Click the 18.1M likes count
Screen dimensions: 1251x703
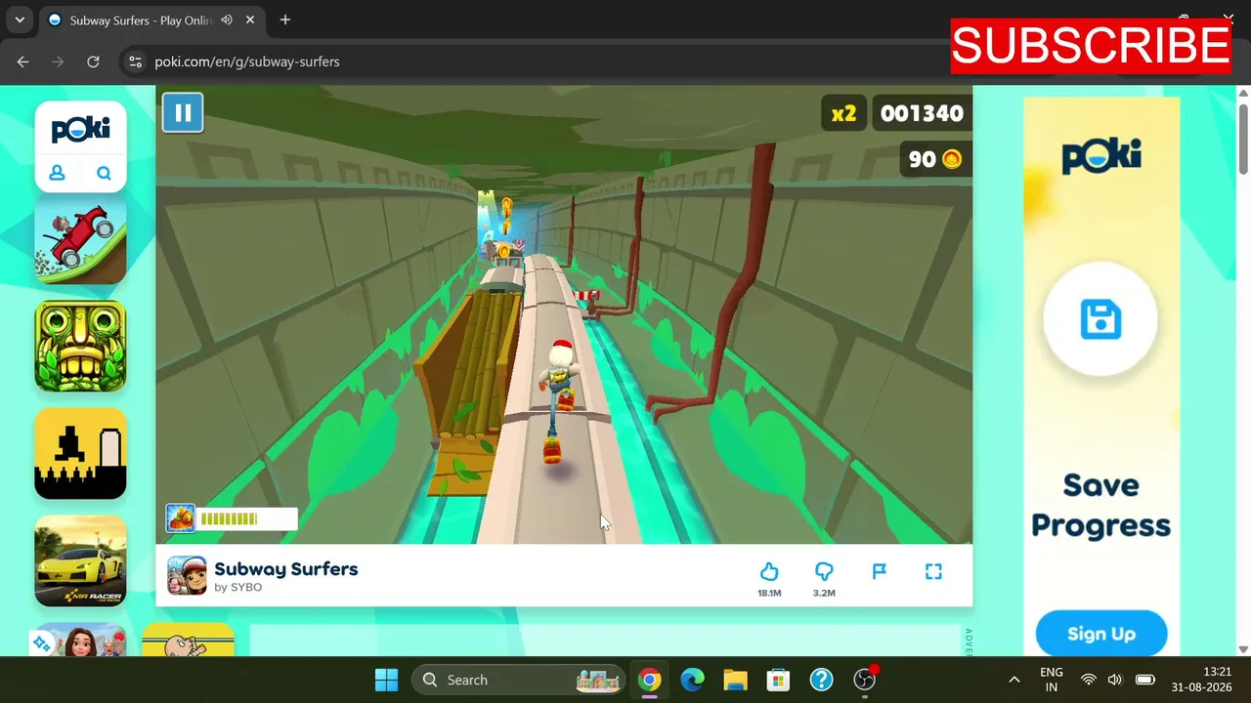(769, 593)
